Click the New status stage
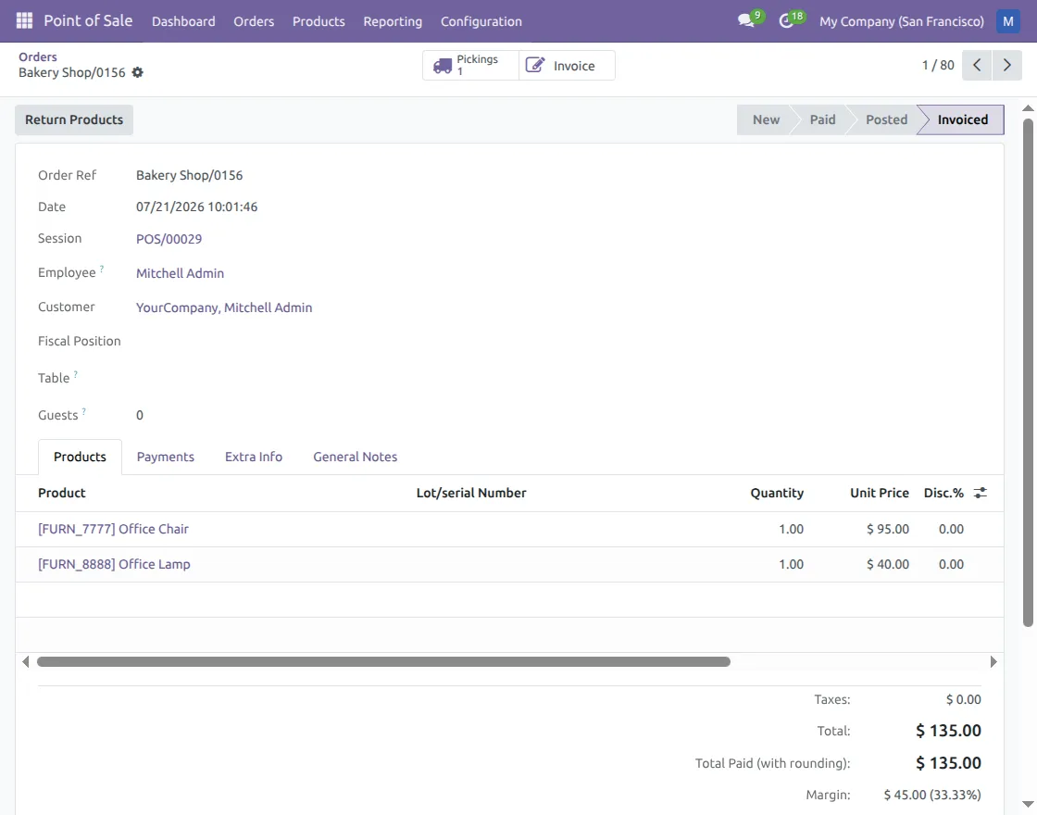This screenshot has height=815, width=1037. point(766,119)
